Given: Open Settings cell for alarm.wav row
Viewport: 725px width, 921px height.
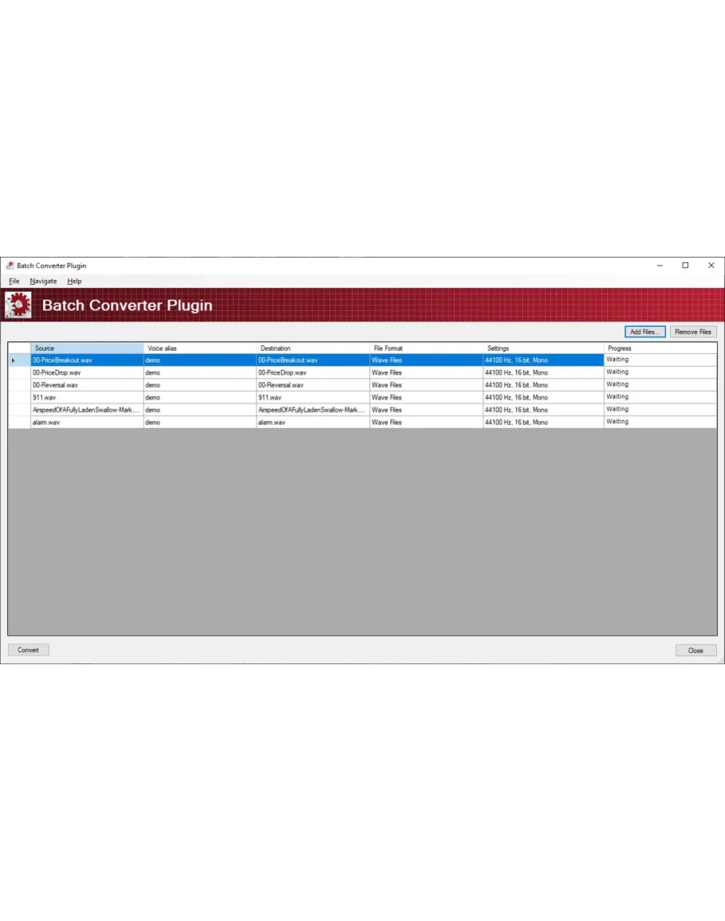Looking at the screenshot, I should pos(543,422).
